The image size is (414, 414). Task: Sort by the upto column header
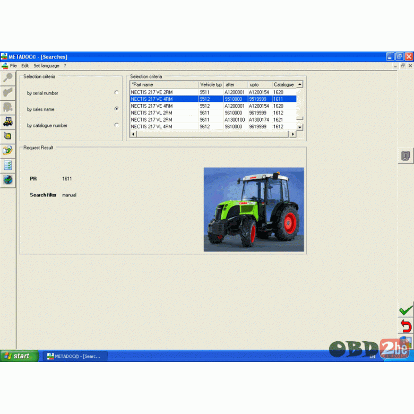260,85
